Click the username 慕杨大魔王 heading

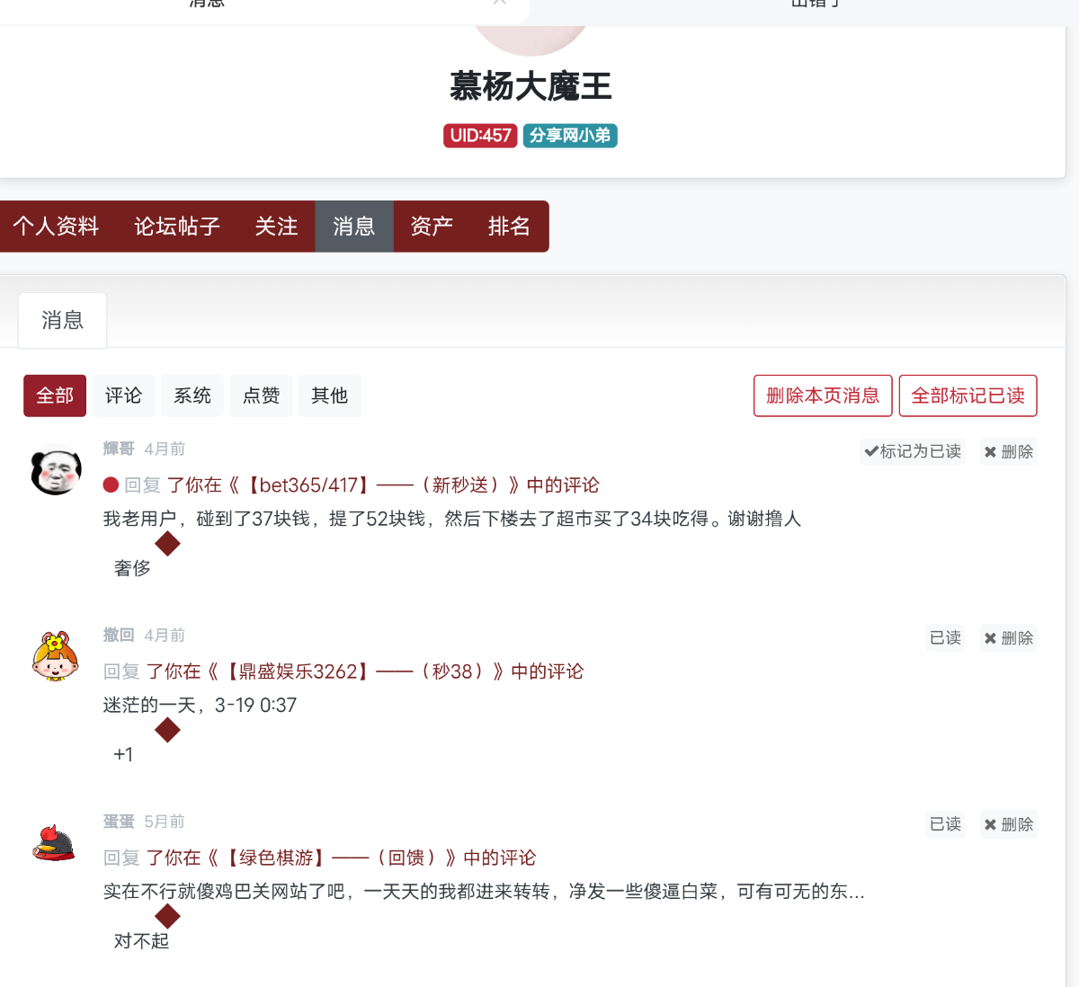[x=530, y=86]
